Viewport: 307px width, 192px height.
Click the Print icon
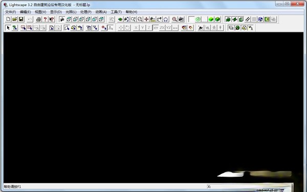(x=38, y=19)
